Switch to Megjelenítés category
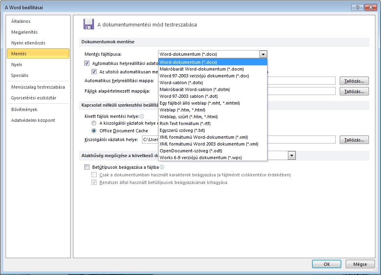This screenshot has height=275, width=381. pos(38,32)
